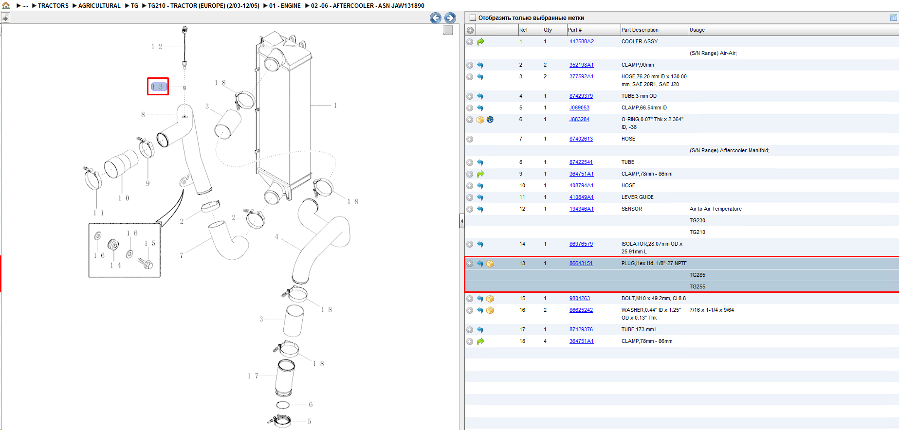Click green arrow icon on COOLER ASSY row
The height and width of the screenshot is (430, 899).
pos(480,42)
